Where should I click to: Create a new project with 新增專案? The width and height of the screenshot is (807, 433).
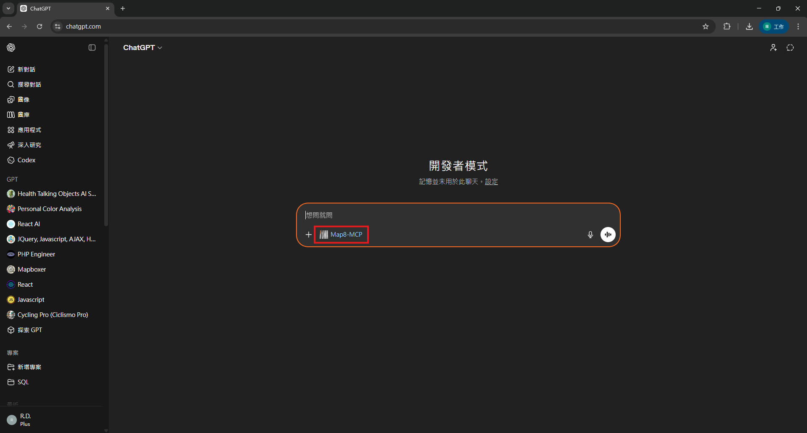pos(52,367)
